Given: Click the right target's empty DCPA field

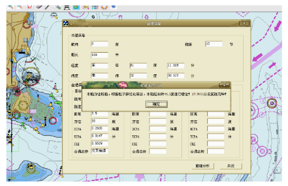Looking at the screenshot, I should pyautogui.click(x=216, y=129).
